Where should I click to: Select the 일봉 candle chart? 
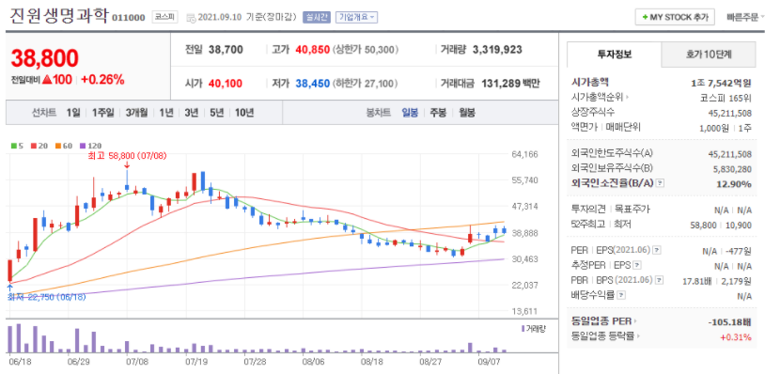(x=410, y=113)
